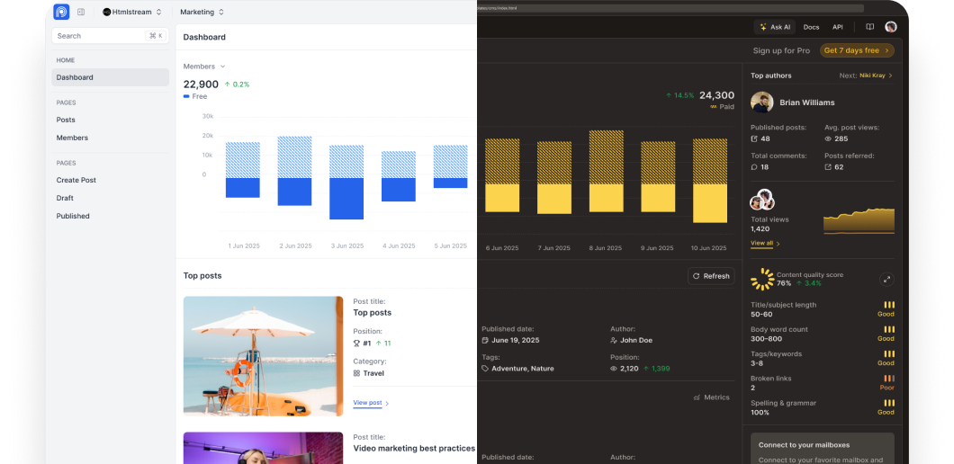This screenshot has height=464, width=954.
Task: Open the beach umbrella post thumbnail
Action: click(263, 356)
